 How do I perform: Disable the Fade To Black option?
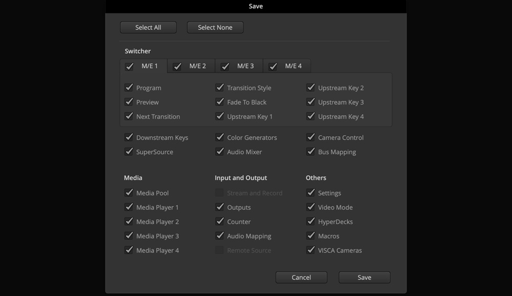click(219, 102)
